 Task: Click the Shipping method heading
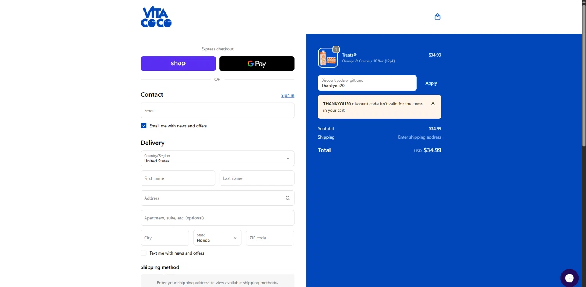click(x=160, y=267)
